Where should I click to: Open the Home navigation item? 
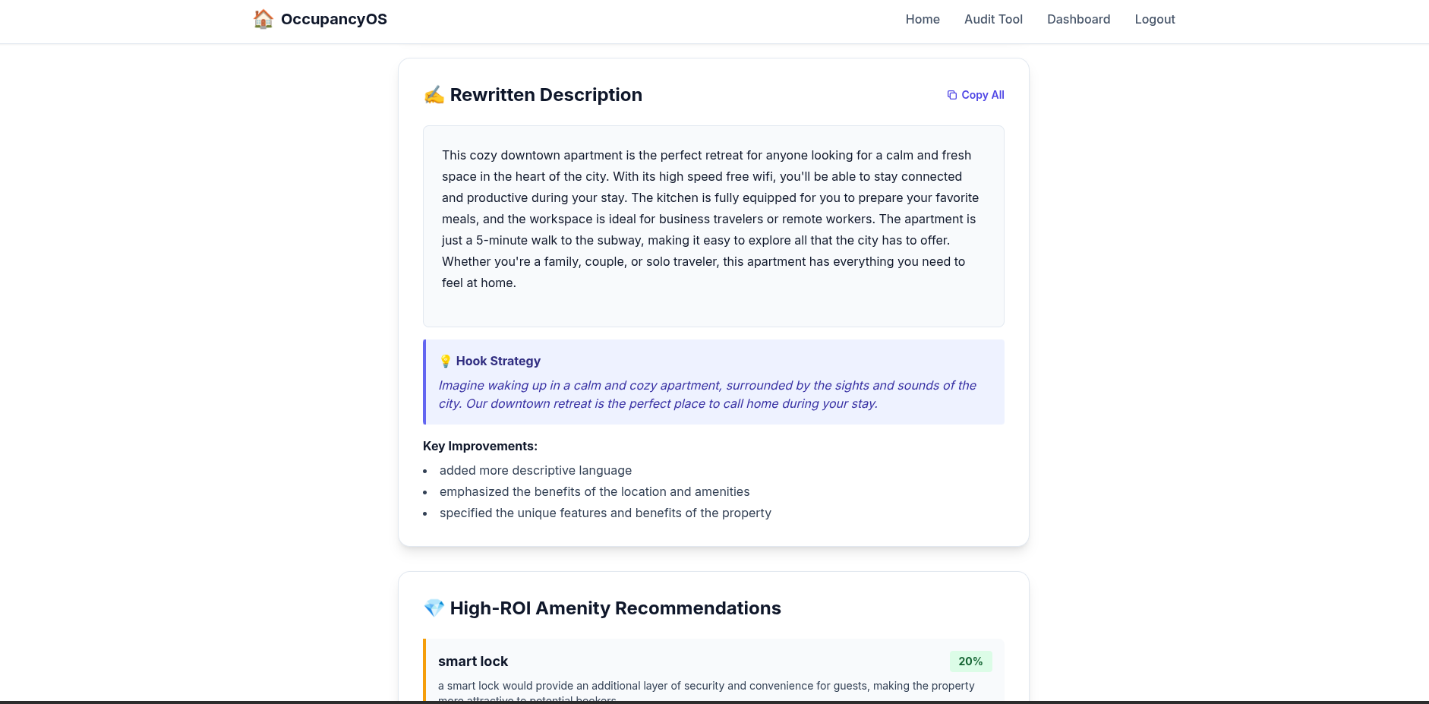[x=923, y=19]
